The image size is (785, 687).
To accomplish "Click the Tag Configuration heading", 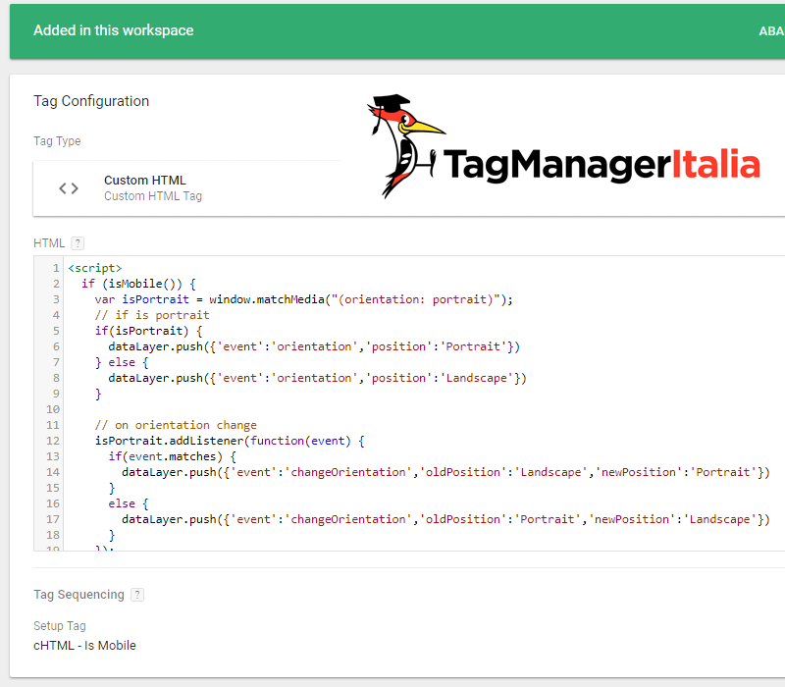I will [x=91, y=101].
